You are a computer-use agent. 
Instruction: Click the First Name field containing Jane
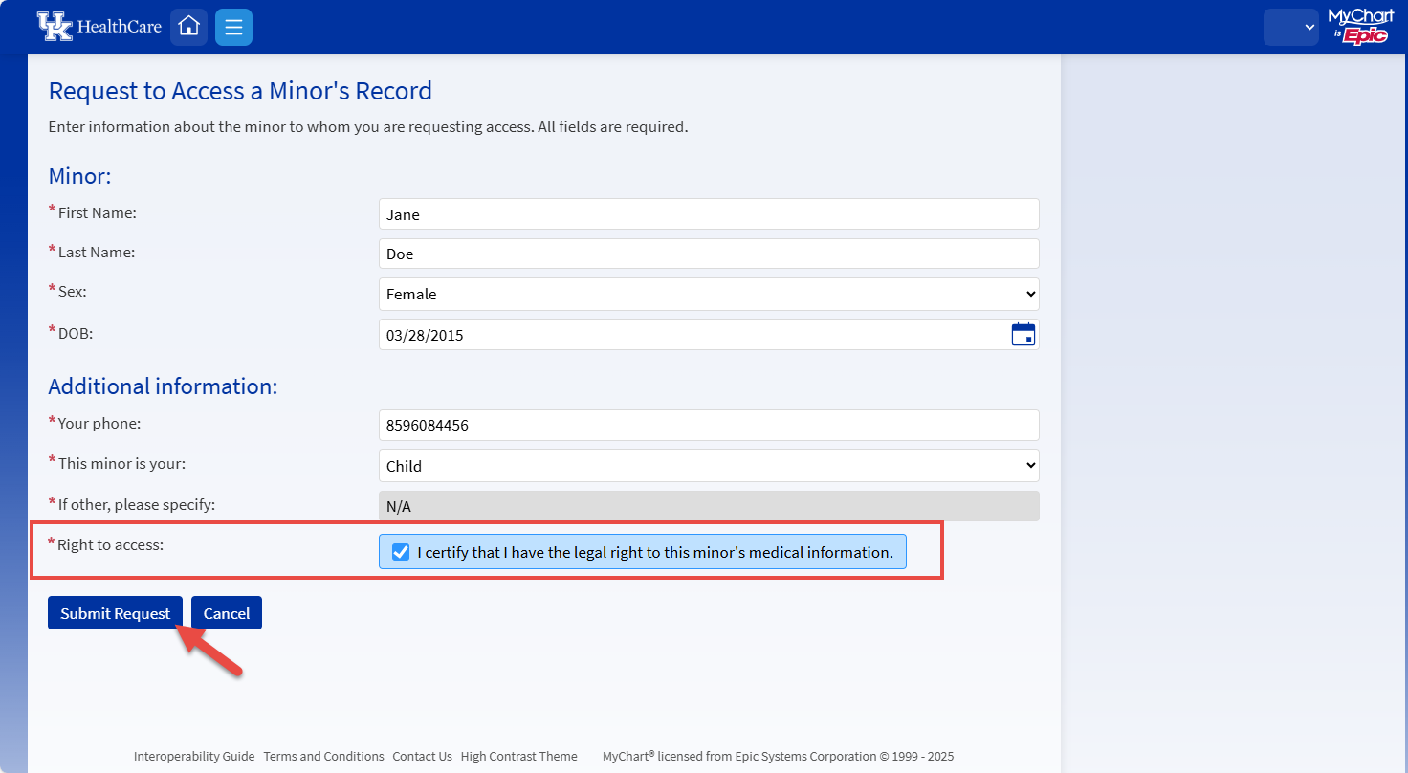[x=708, y=214]
